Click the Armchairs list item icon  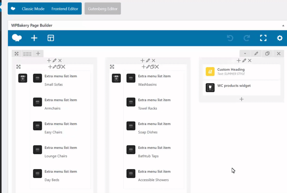coord(38,102)
